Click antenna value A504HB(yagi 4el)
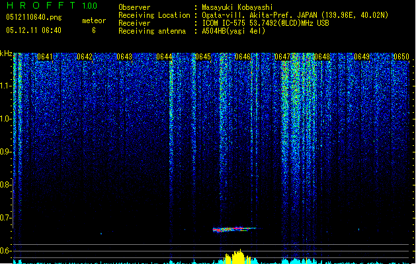Image resolution: width=416 pixels, height=264 pixels. click(233, 31)
